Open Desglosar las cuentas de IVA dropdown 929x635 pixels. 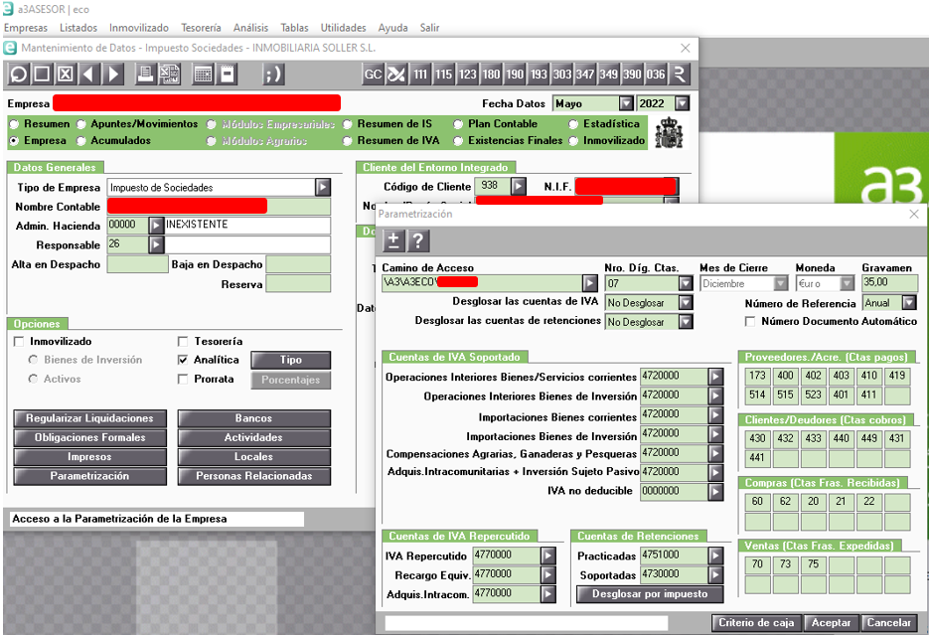tap(686, 303)
